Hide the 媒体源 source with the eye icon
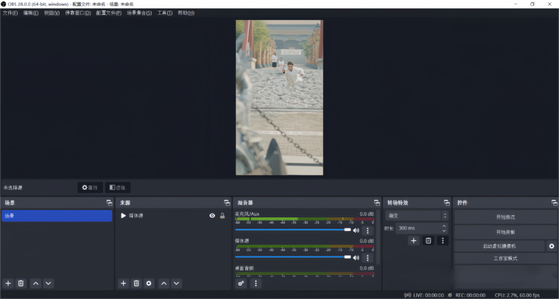The image size is (559, 299). [212, 215]
